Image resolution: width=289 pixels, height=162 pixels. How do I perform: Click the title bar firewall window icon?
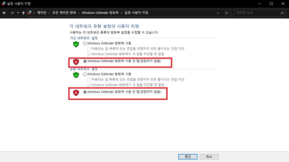tap(4, 4)
